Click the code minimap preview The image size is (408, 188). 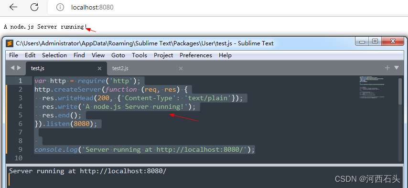(373, 88)
